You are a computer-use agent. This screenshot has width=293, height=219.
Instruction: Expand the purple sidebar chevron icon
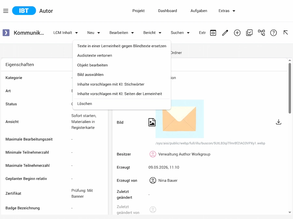tap(6, 32)
